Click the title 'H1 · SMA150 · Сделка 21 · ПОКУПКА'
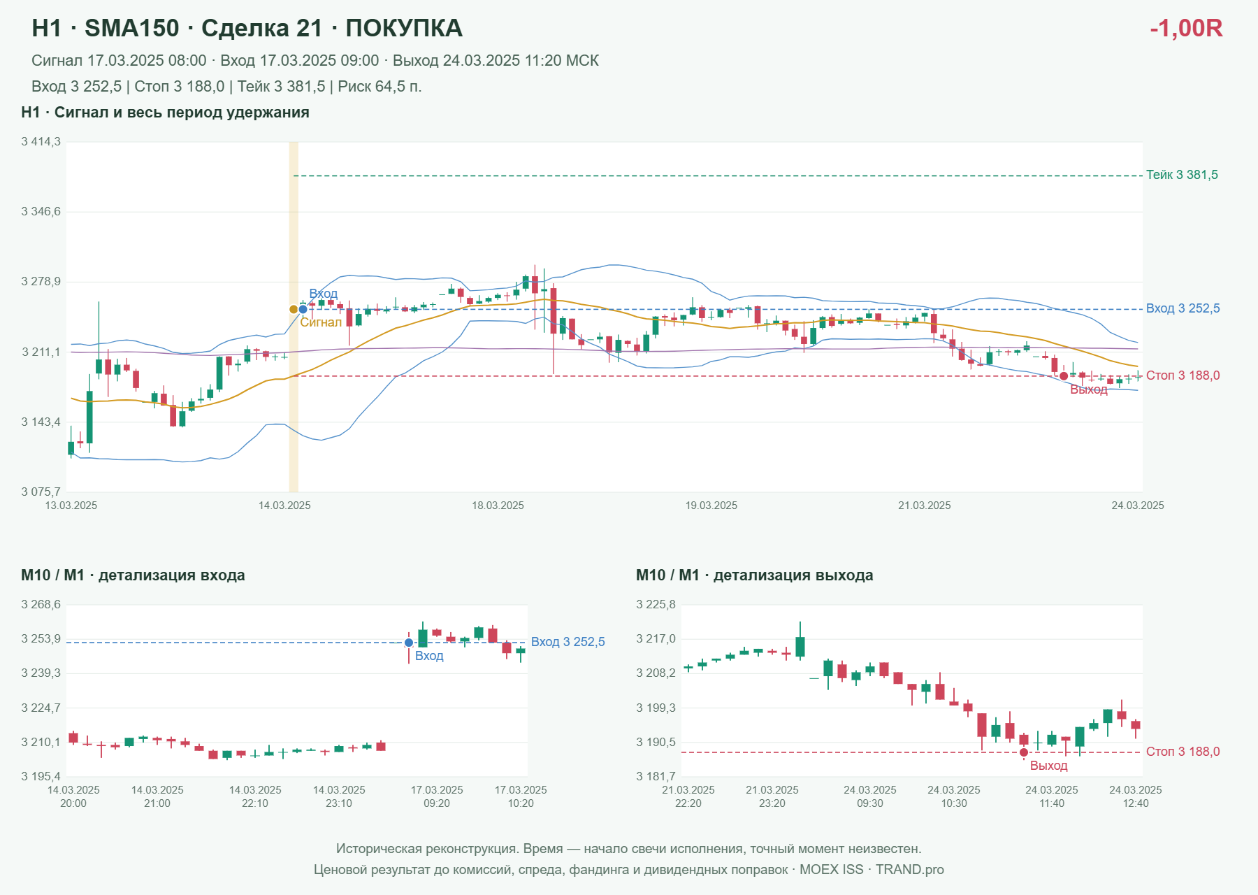The height and width of the screenshot is (895, 1258). point(247,28)
